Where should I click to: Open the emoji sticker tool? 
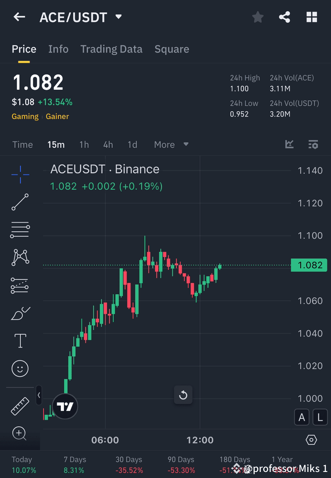[x=20, y=368]
